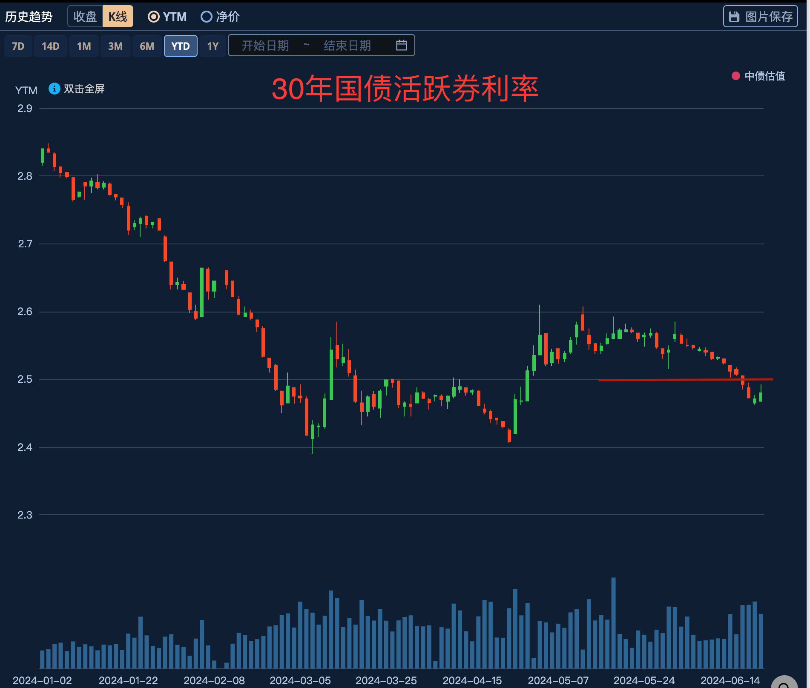Toggle from K线 to 收盘 view

[x=85, y=16]
